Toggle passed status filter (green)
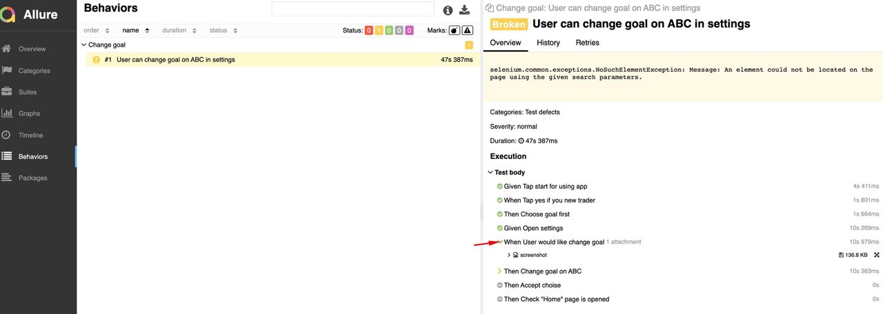 [x=389, y=30]
